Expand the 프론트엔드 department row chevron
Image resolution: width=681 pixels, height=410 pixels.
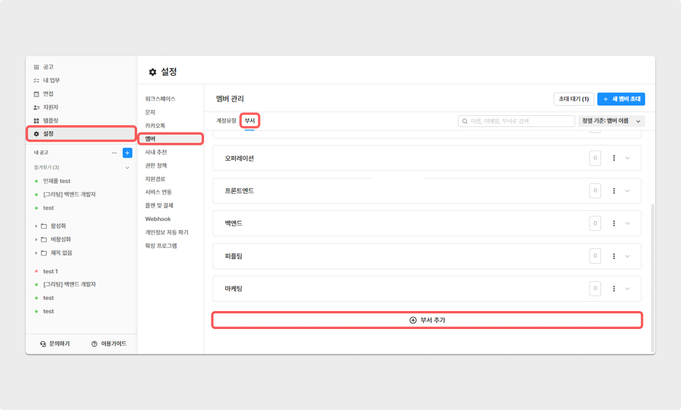[x=627, y=191]
